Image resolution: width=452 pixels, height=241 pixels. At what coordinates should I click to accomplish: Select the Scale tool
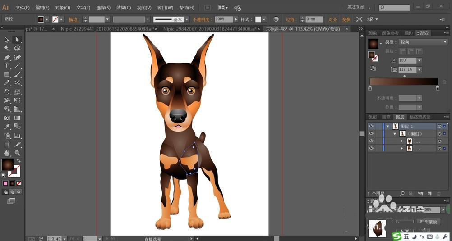coord(17,92)
